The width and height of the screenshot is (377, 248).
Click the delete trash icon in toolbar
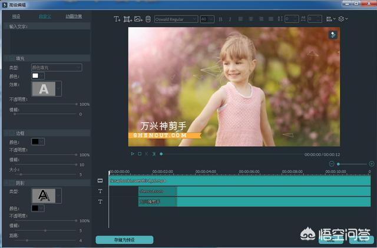pyautogui.click(x=148, y=19)
